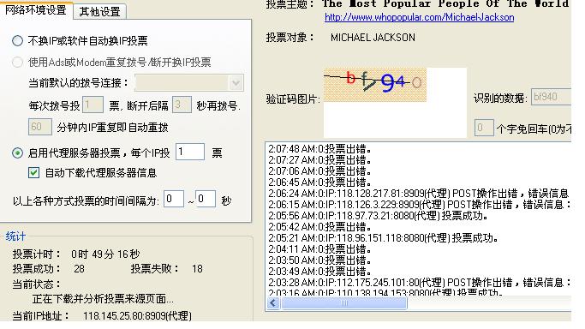Expand the 当前默认的拨号连接 dropdown
Screen dimensions: 585x329
pos(236,83)
